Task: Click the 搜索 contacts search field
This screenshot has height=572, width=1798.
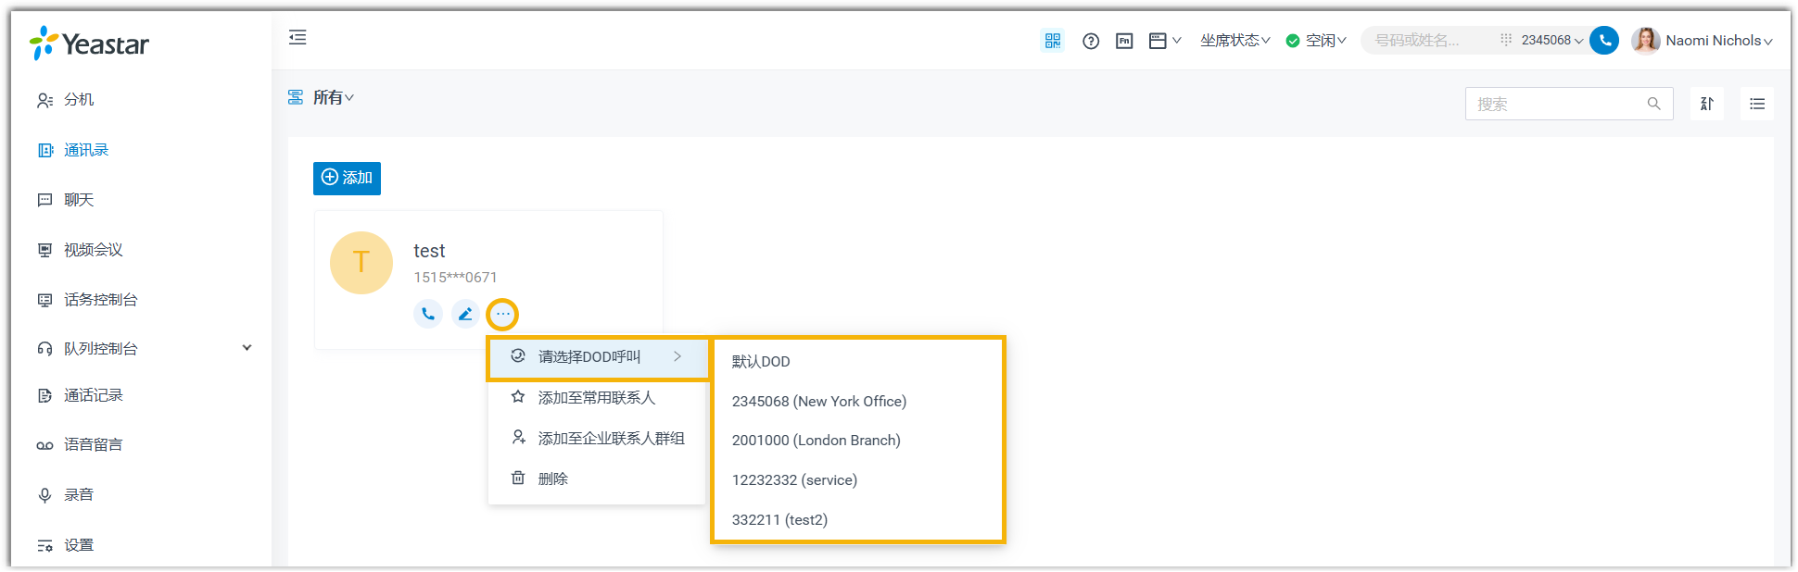Action: click(1557, 104)
